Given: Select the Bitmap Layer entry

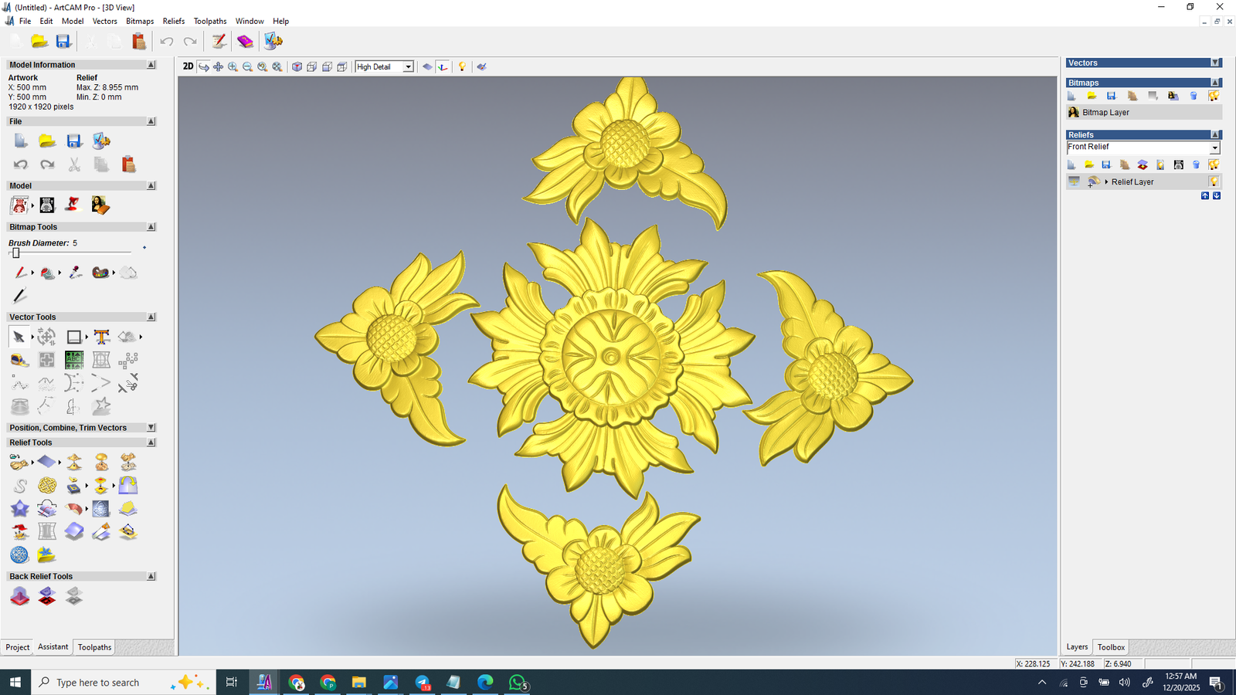Looking at the screenshot, I should click(x=1105, y=113).
